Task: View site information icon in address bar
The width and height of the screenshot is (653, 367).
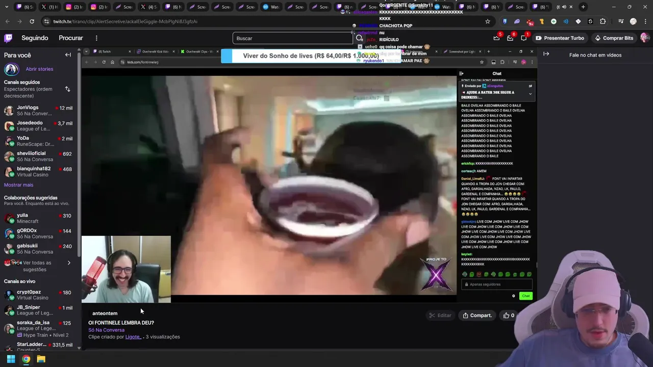Action: pos(47,21)
